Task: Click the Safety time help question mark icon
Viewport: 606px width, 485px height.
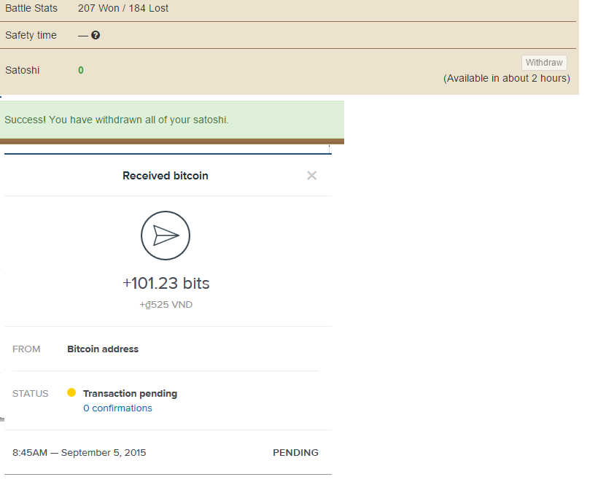Action: (96, 35)
